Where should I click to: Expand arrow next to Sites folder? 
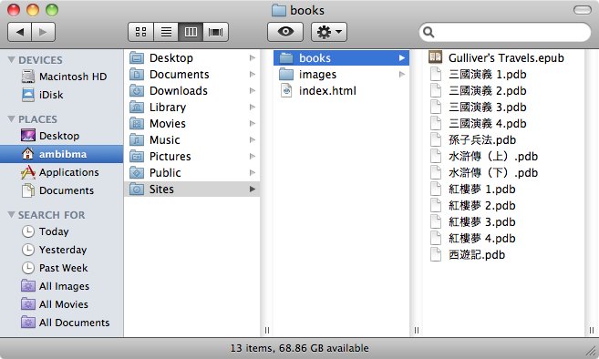253,189
